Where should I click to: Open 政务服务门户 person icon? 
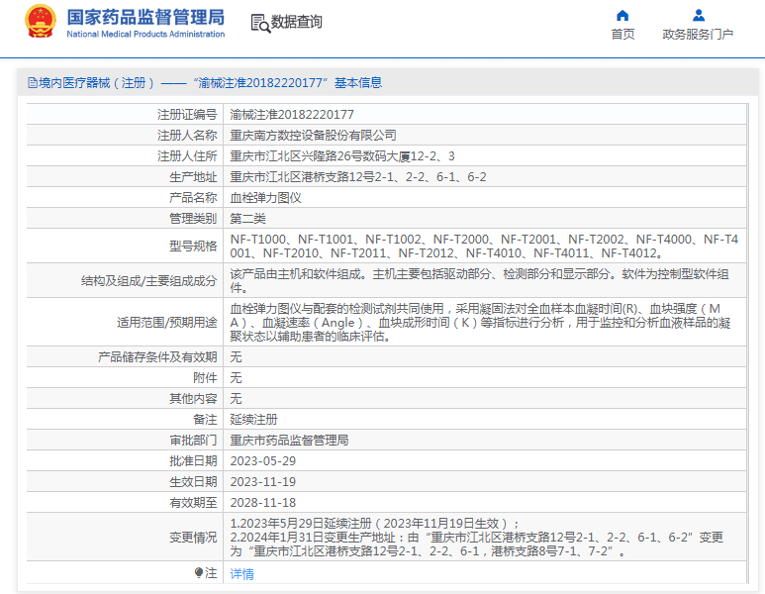click(x=698, y=16)
